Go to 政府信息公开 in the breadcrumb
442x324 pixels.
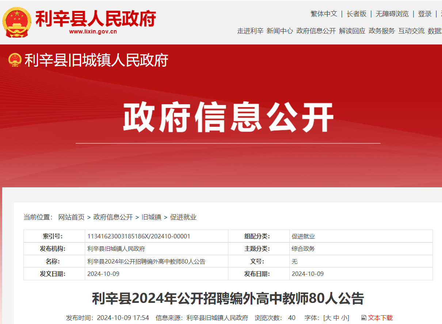coord(113,217)
